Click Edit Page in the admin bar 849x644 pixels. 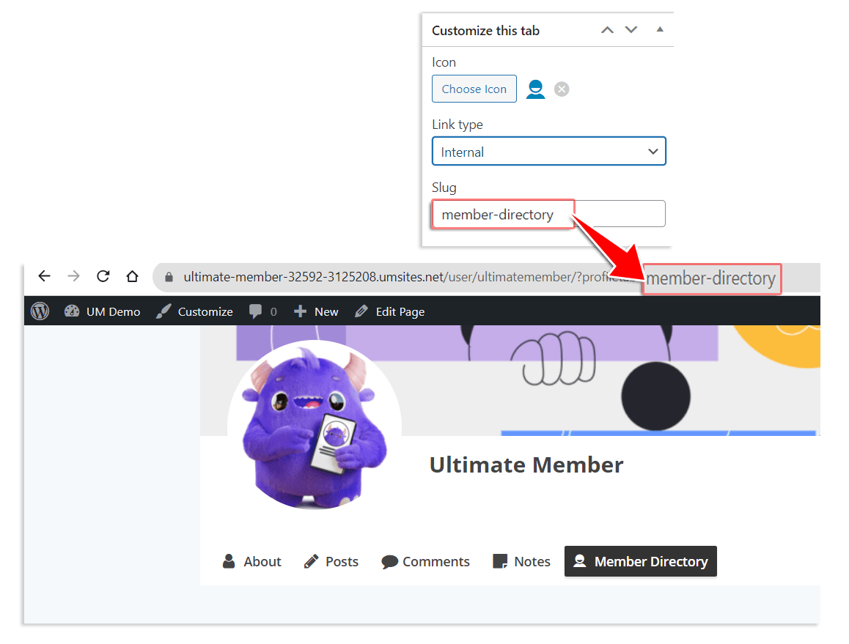(390, 311)
